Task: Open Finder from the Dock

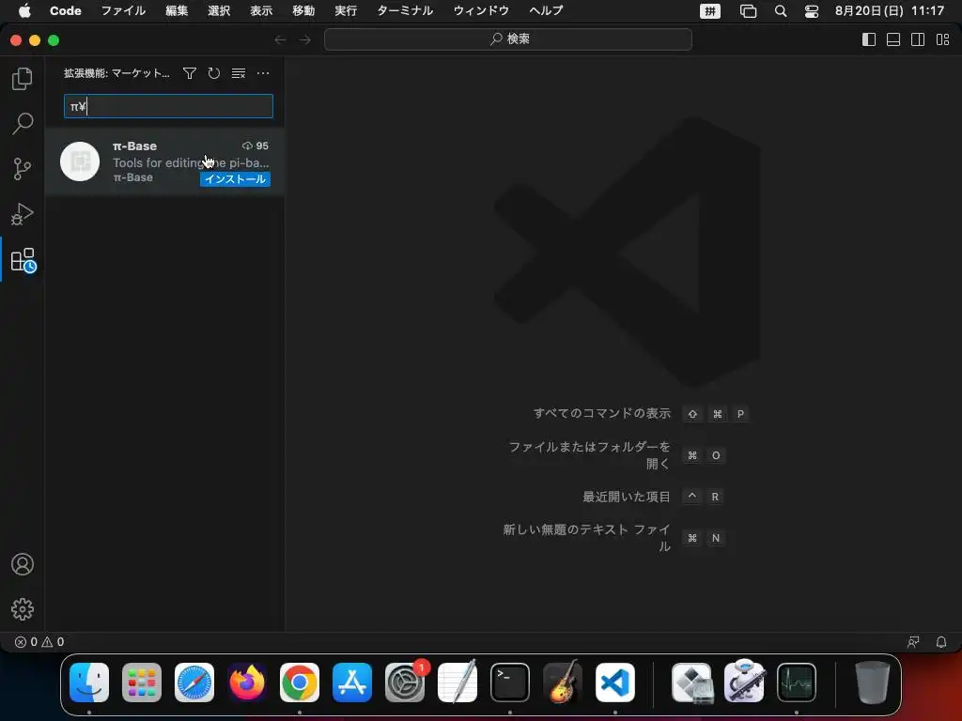Action: tap(89, 683)
